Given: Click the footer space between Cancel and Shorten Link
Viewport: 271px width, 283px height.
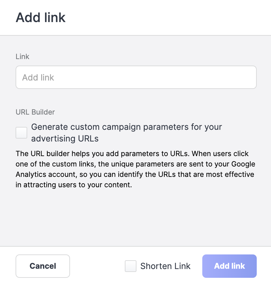Looking at the screenshot, I should point(97,266).
